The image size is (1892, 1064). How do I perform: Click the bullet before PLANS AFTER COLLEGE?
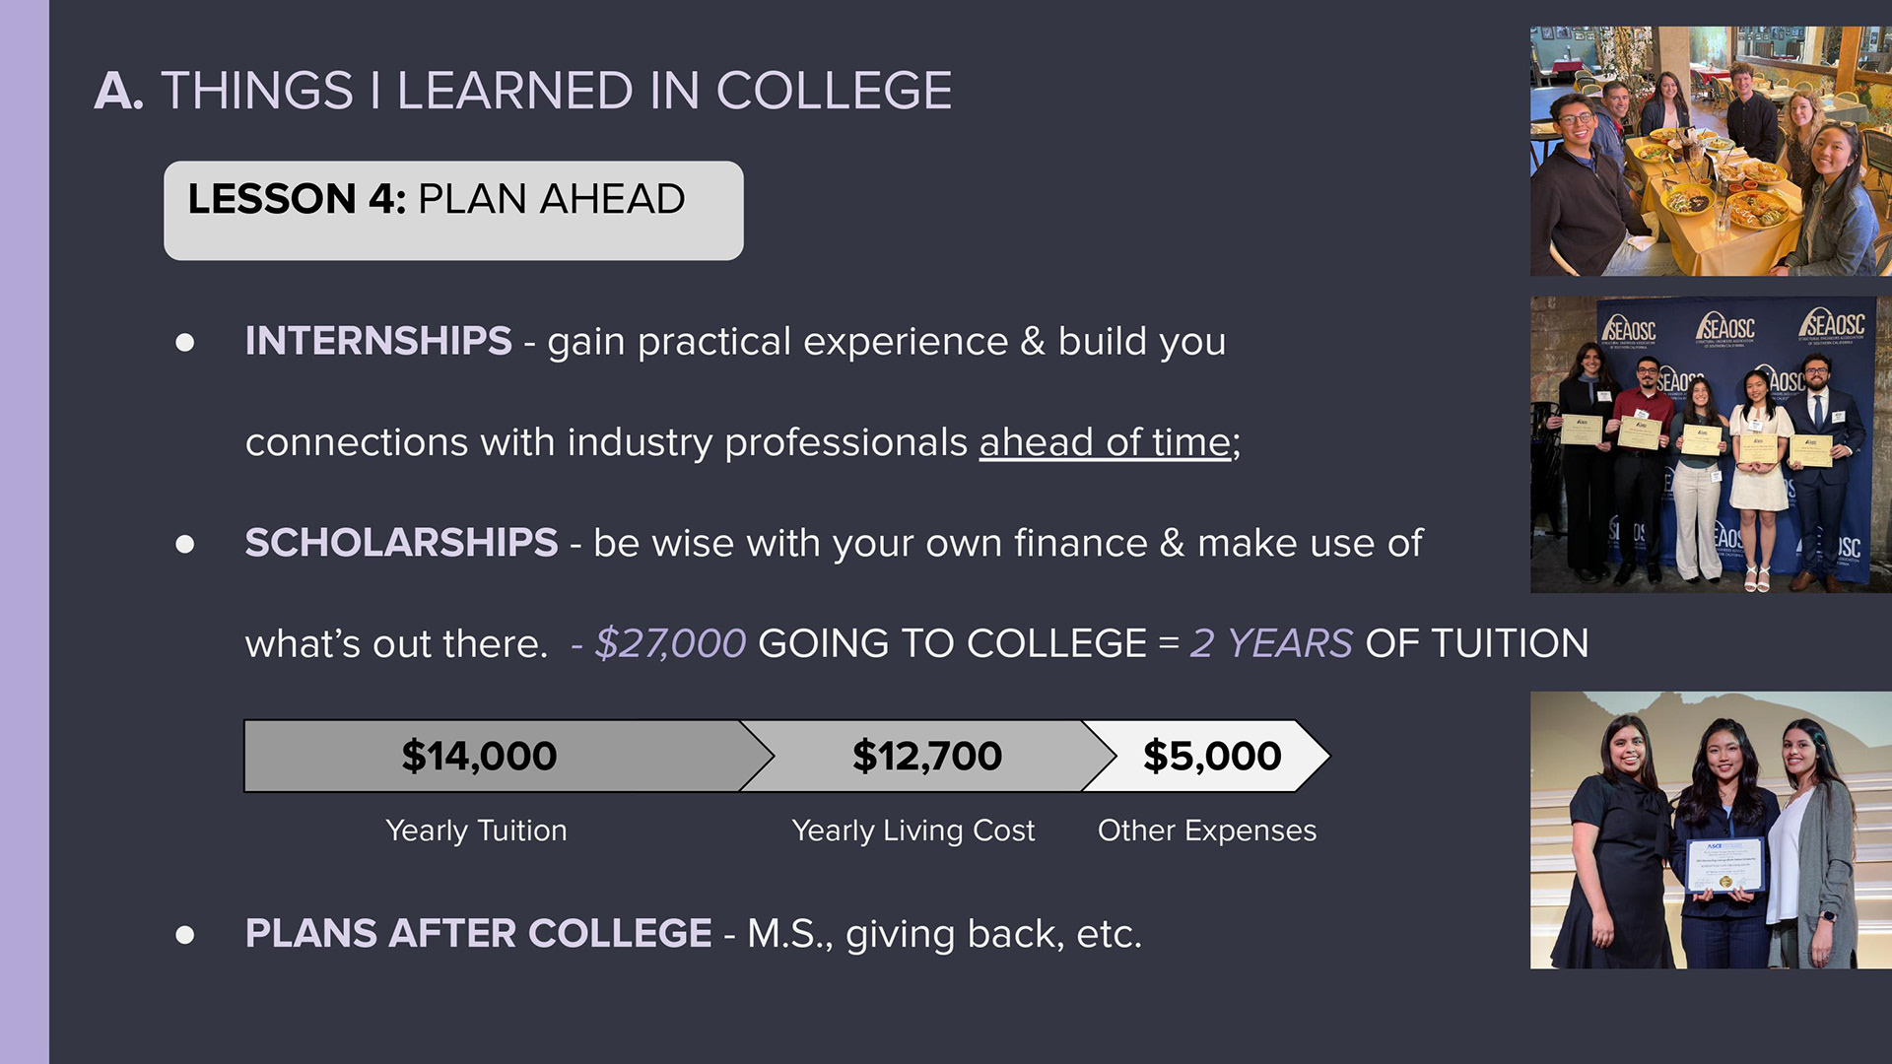[x=185, y=935]
